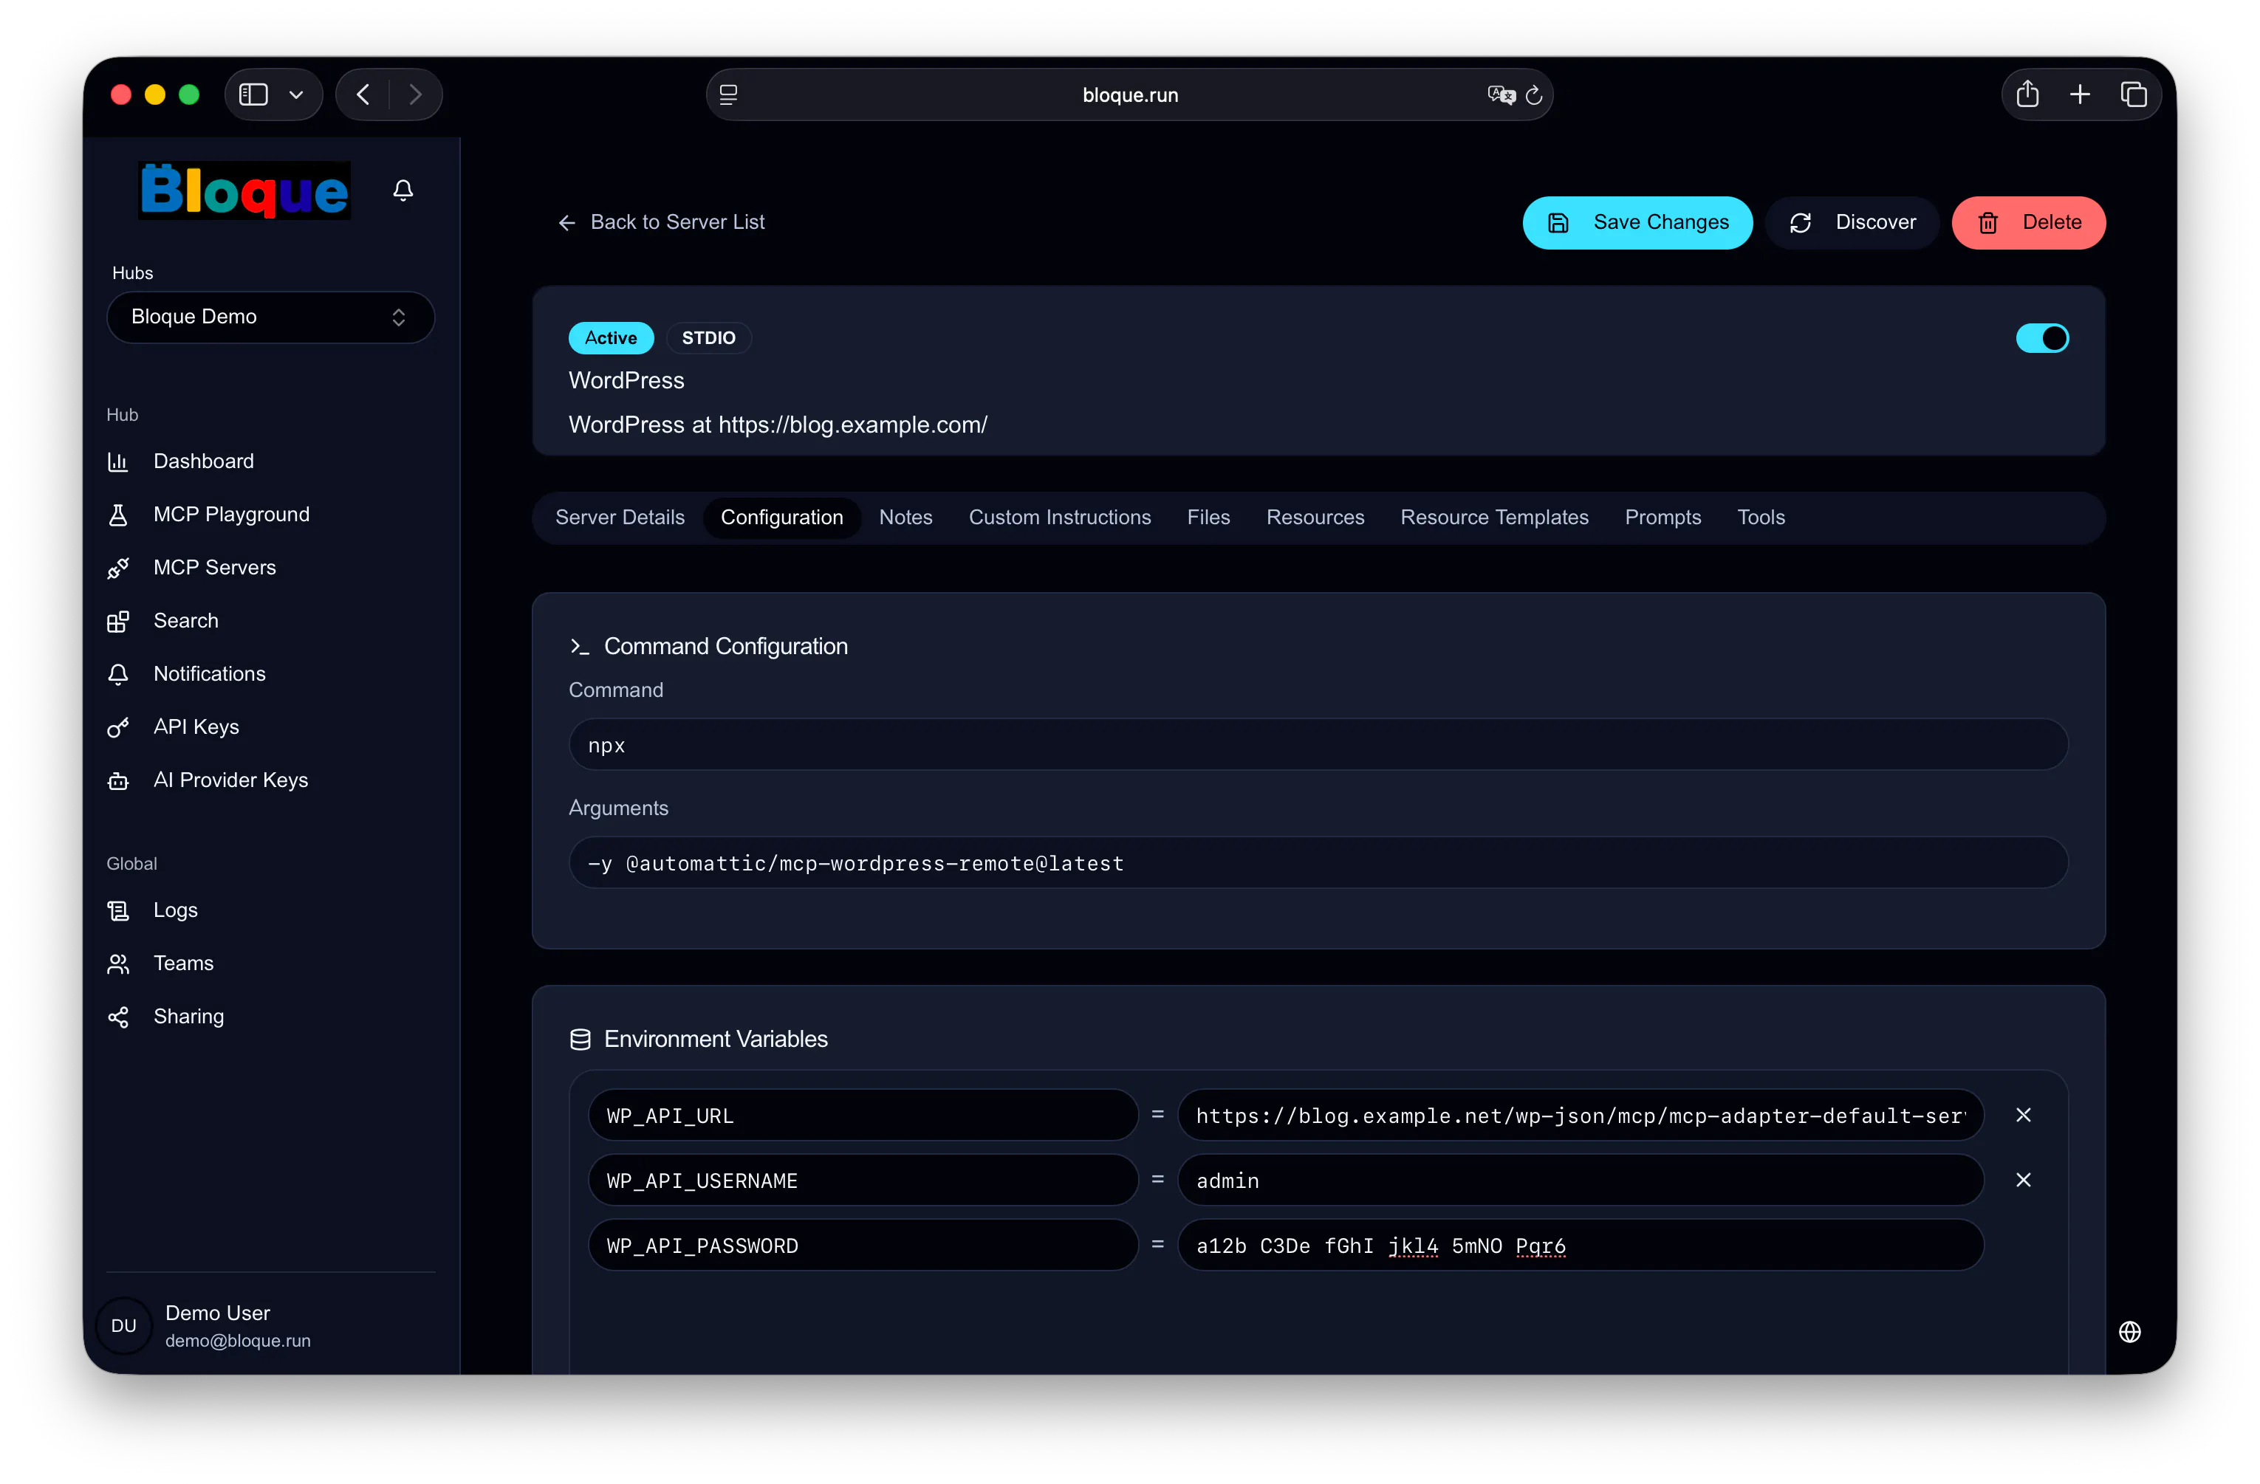The image size is (2260, 1484).
Task: Open AI Provider Keys in the sidebar
Action: point(230,780)
